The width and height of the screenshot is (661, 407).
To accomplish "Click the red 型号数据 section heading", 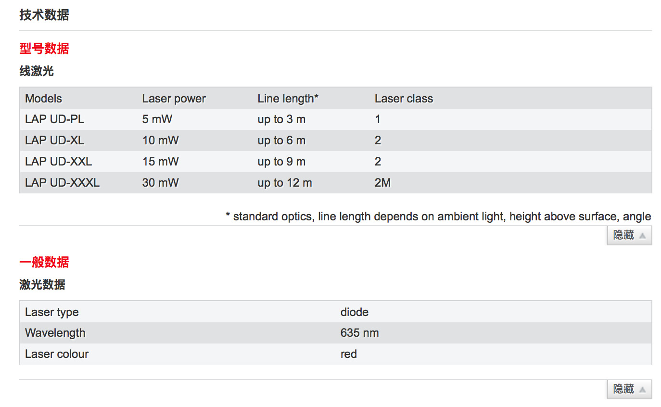I will tap(44, 49).
